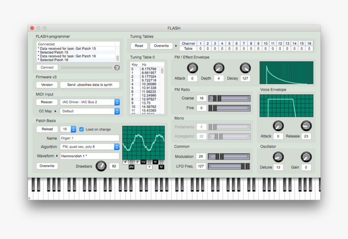
Task: Expand the Waveform disclosure triangle
Action: click(x=57, y=156)
